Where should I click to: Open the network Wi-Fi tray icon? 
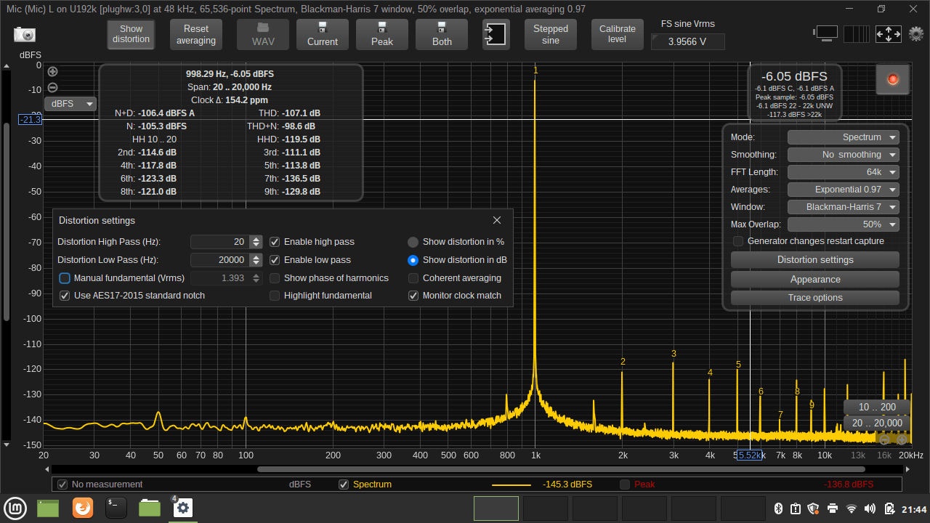[852, 508]
